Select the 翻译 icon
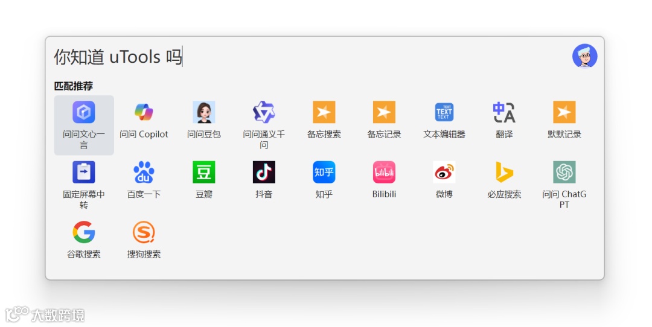Screen dimensions: 652x327 (x=504, y=112)
